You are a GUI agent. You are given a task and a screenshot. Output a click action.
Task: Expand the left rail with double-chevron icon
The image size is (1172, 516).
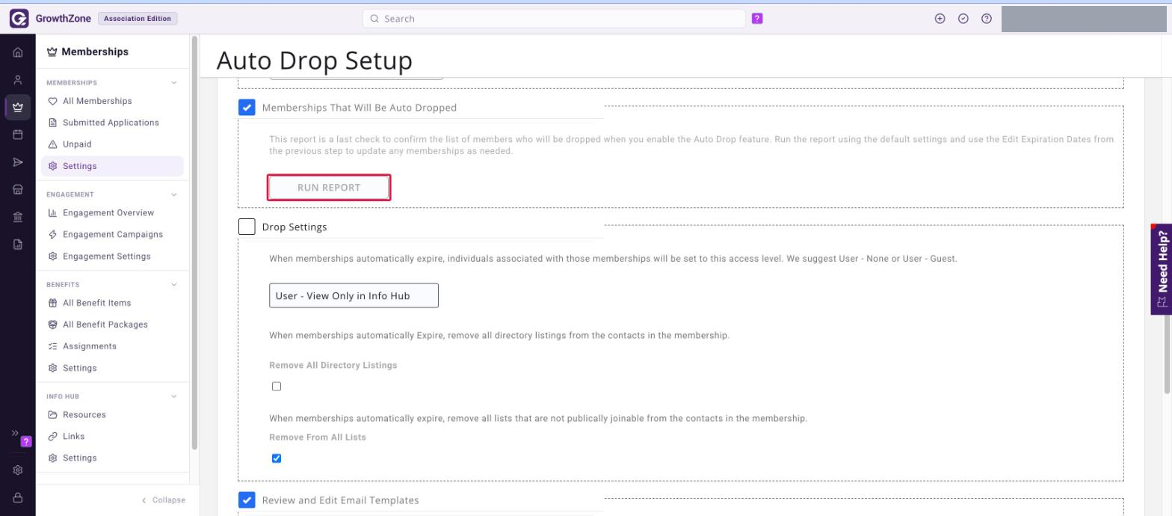click(14, 433)
